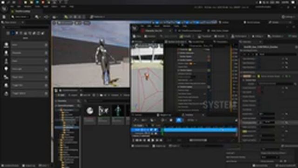
Task: Save the current level with the toolbar save icon
Action: click(x=4, y=17)
